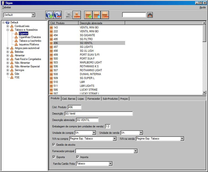Open the Família Cartão Frota dropdown
The height and width of the screenshot is (172, 208).
(x=110, y=163)
